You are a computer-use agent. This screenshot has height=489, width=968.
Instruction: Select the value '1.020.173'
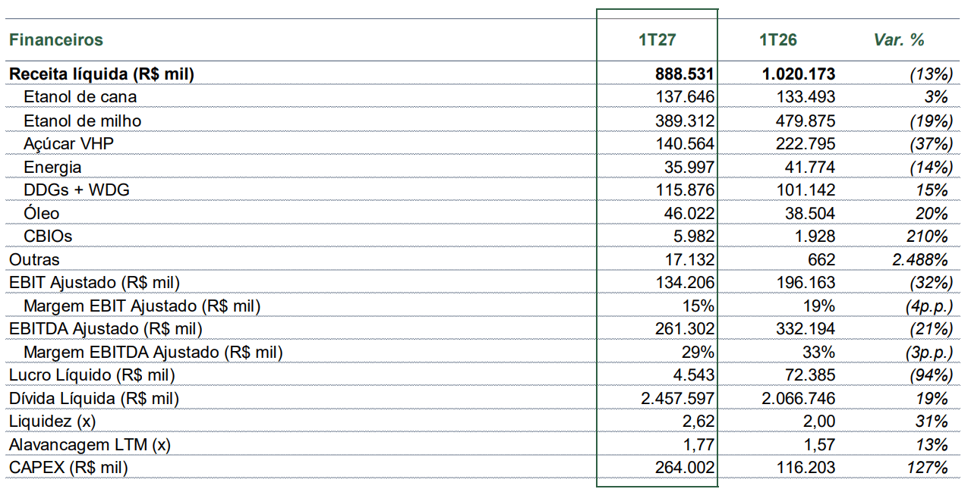point(799,74)
